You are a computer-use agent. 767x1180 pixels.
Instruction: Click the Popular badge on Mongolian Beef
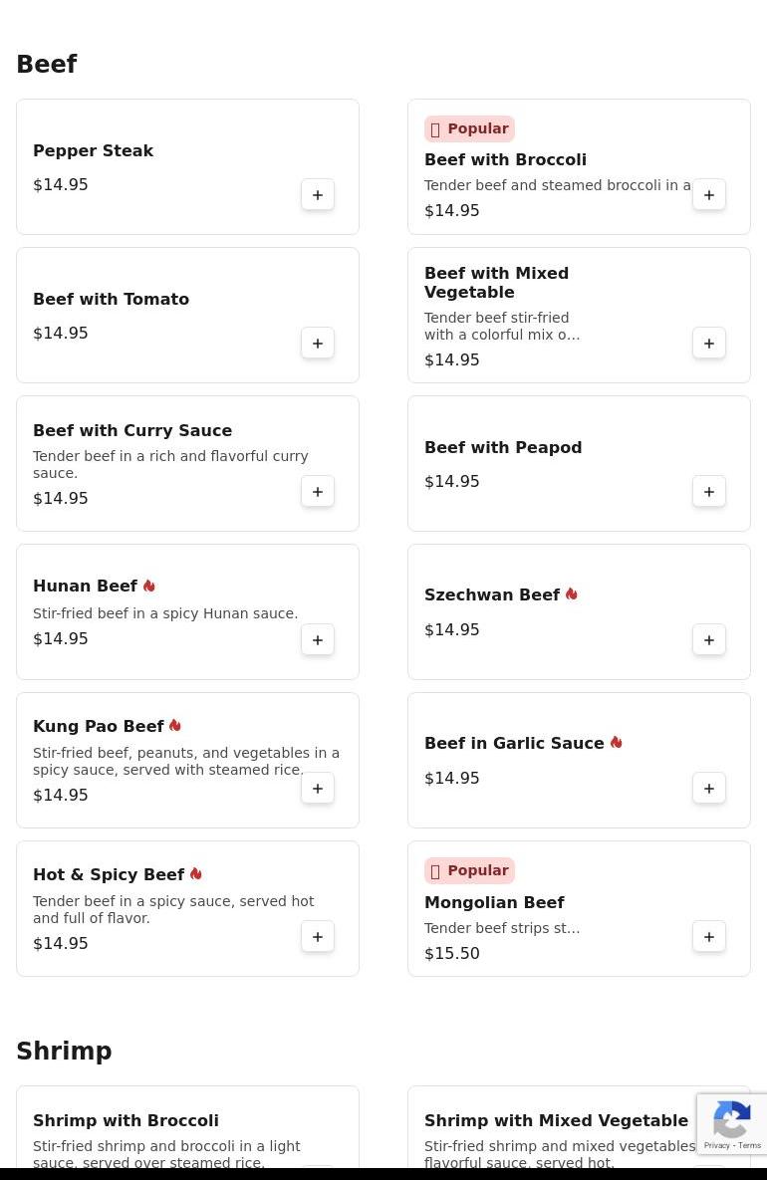tap(469, 870)
